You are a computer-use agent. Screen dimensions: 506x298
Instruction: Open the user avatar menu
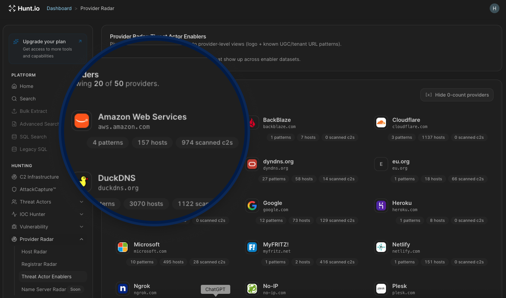pyautogui.click(x=494, y=8)
